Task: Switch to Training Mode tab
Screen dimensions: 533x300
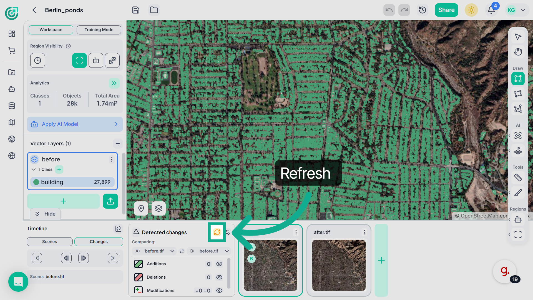Action: [99, 30]
